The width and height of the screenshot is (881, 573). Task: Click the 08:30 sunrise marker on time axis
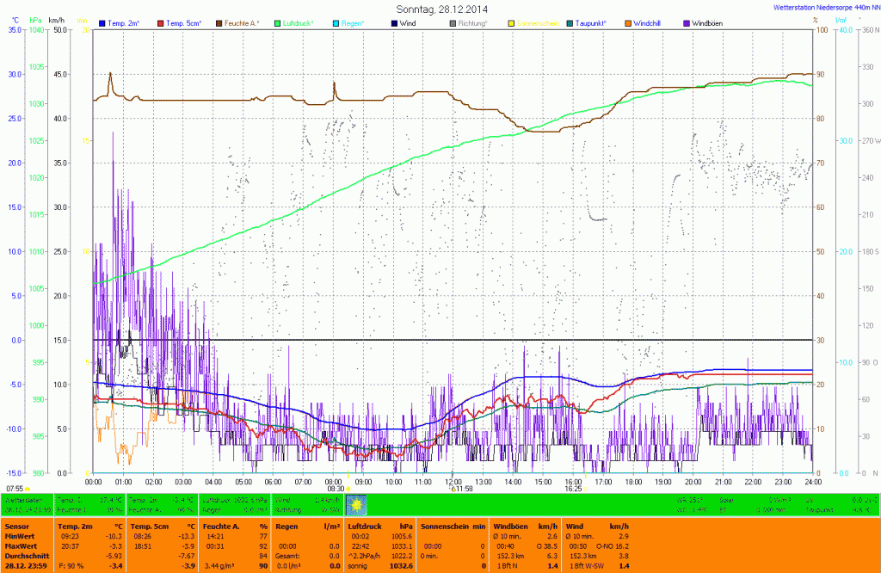click(335, 488)
